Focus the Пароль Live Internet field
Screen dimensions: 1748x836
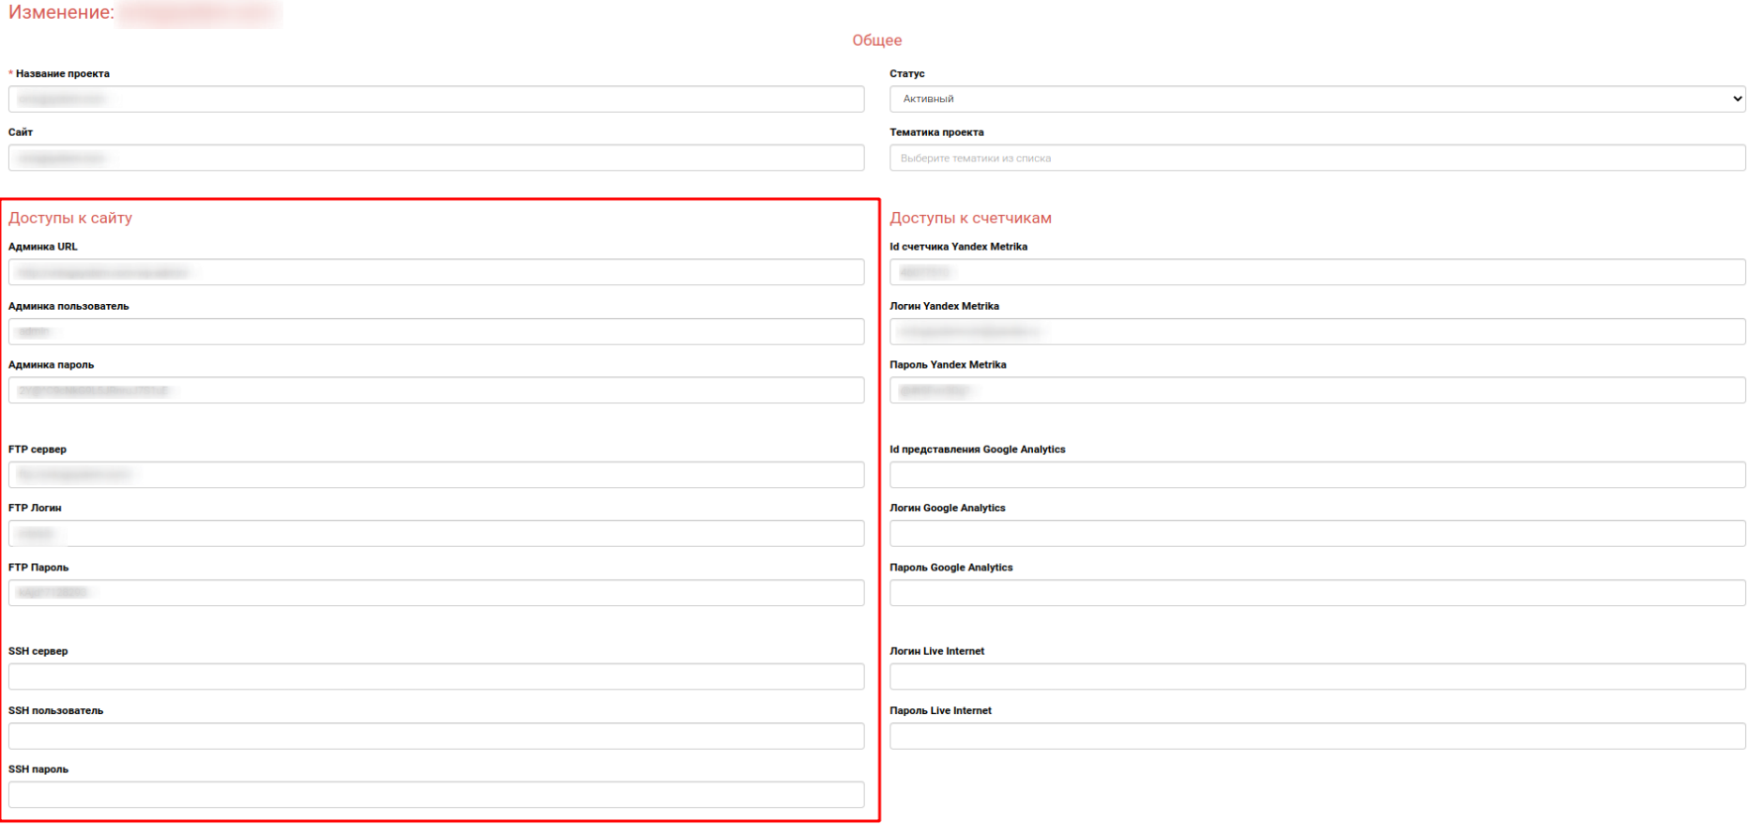[1316, 736]
